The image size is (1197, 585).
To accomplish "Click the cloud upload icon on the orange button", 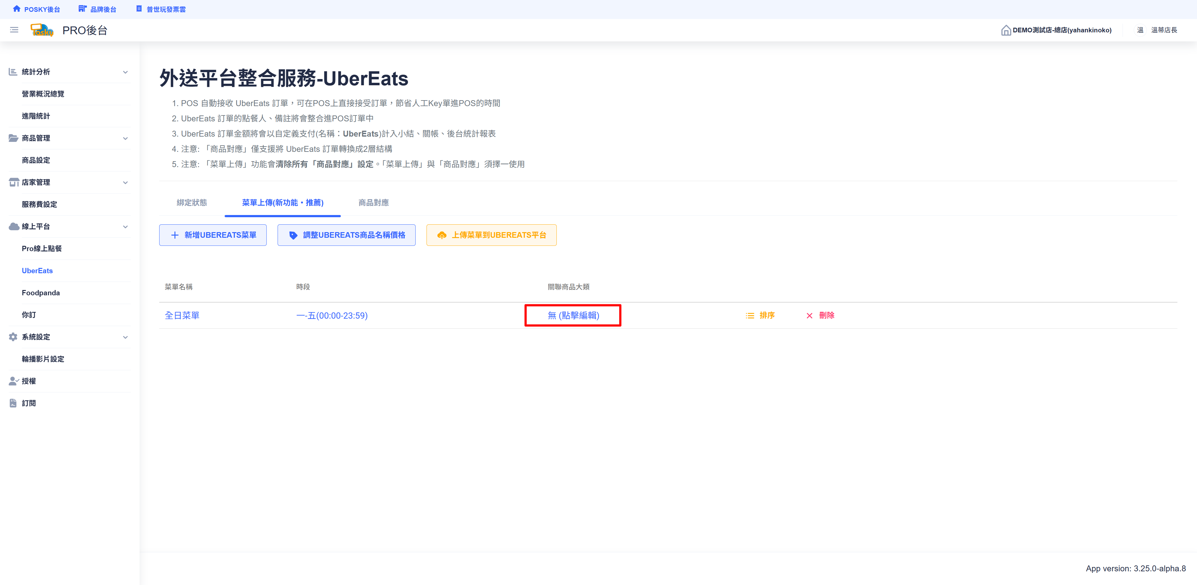I will click(441, 235).
